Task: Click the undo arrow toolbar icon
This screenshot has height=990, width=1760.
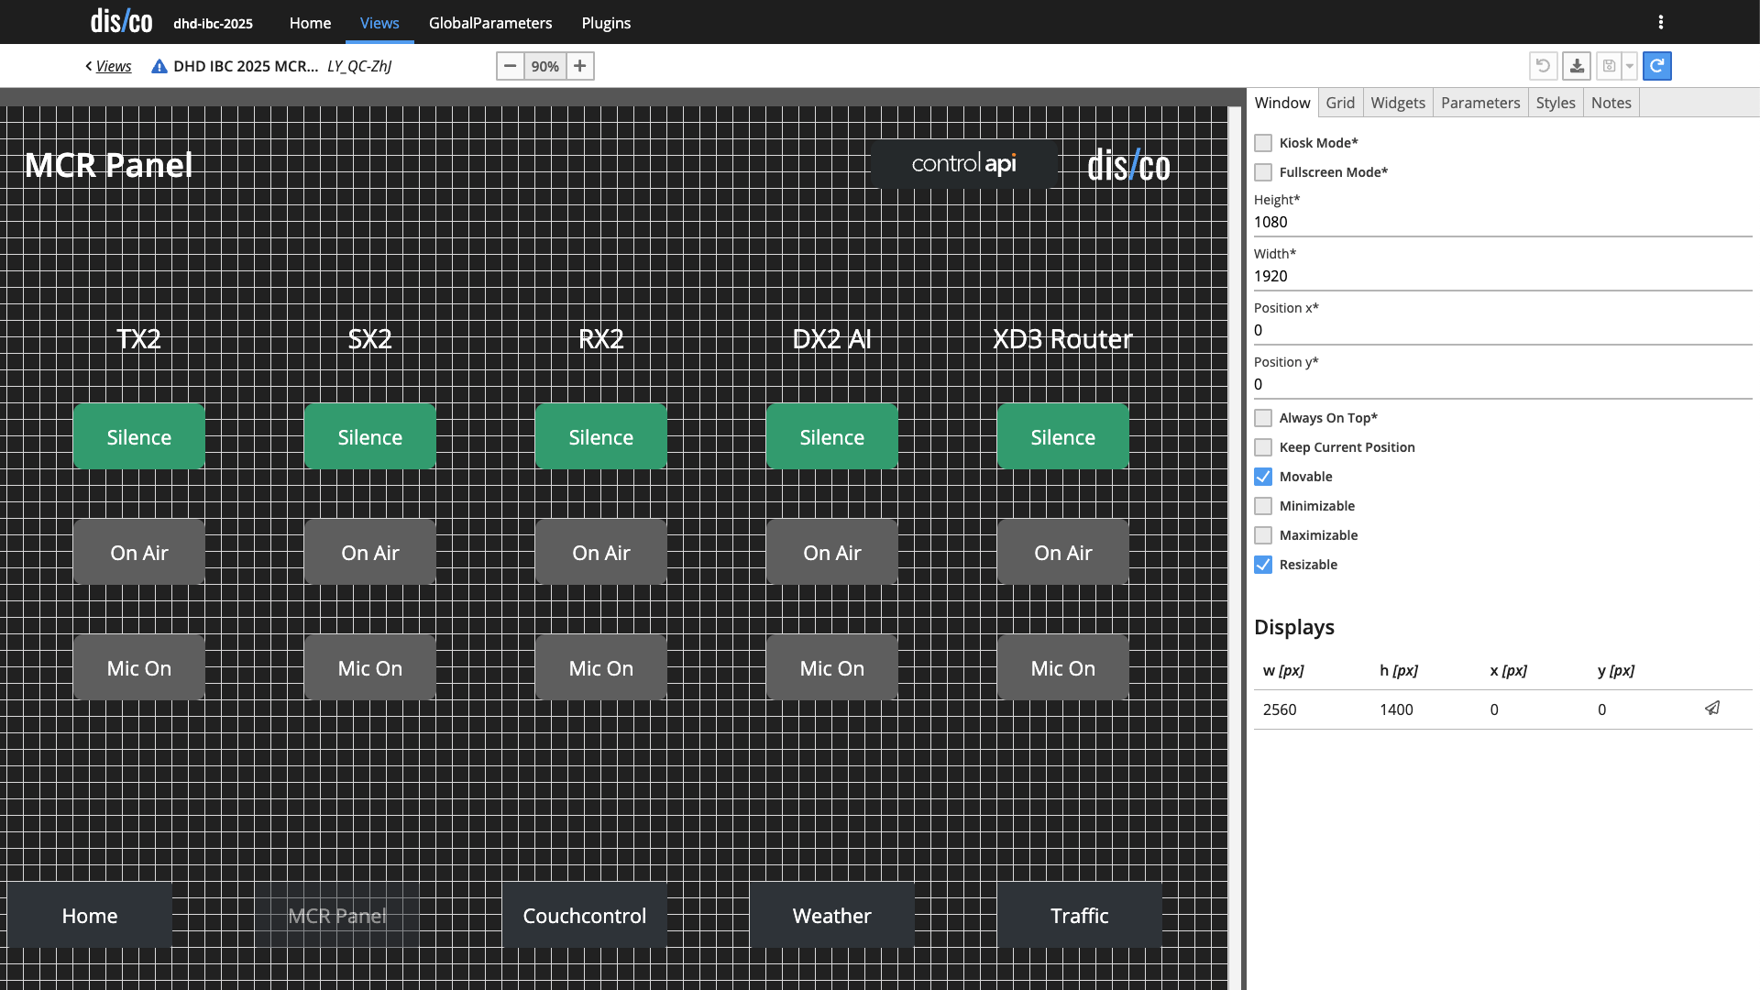Action: pyautogui.click(x=1543, y=66)
